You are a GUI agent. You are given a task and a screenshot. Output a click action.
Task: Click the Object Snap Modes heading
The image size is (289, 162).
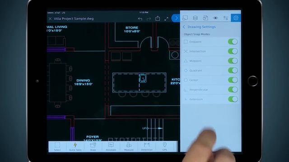197,34
